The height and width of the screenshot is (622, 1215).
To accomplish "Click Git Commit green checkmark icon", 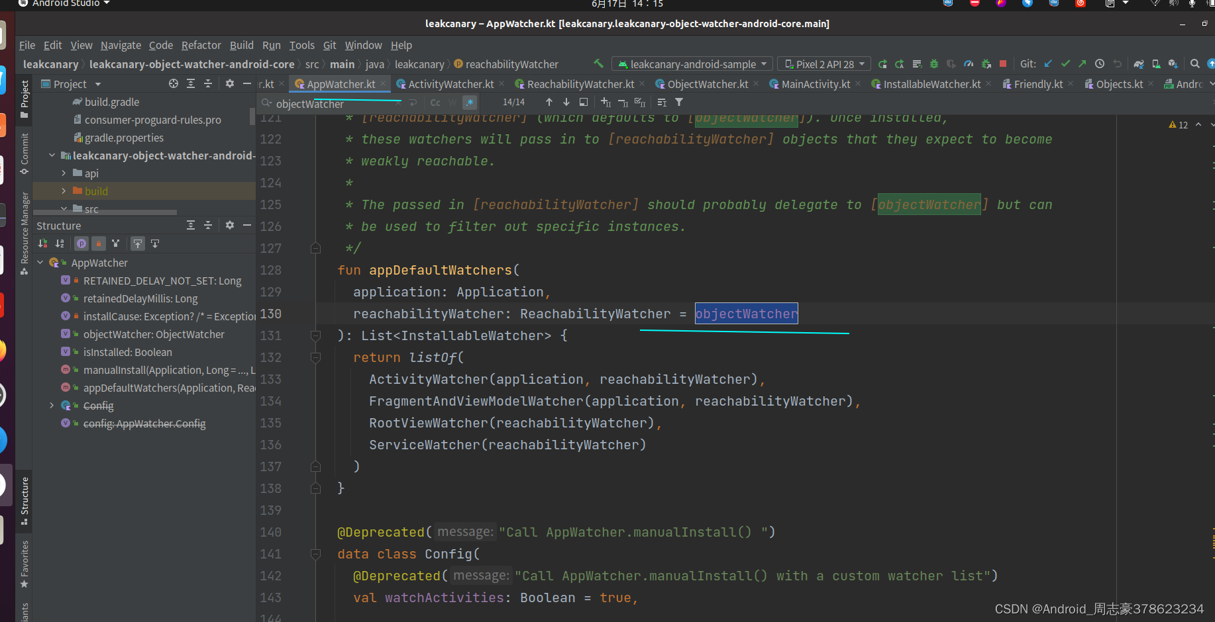I will click(1065, 64).
